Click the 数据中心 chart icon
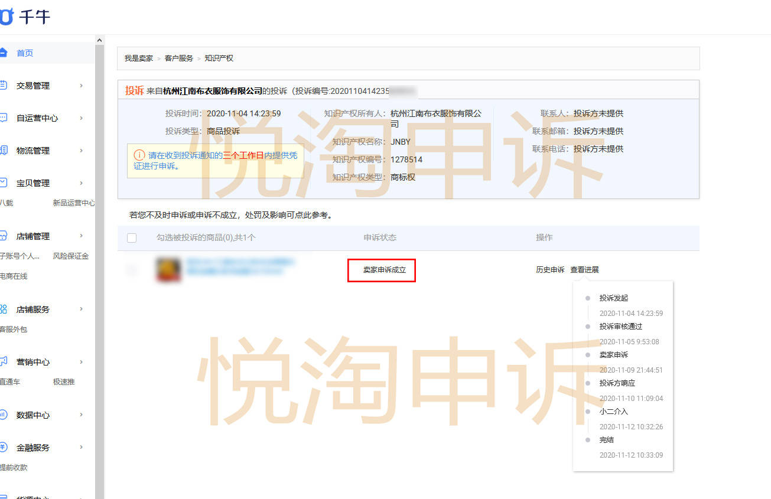 [3, 415]
